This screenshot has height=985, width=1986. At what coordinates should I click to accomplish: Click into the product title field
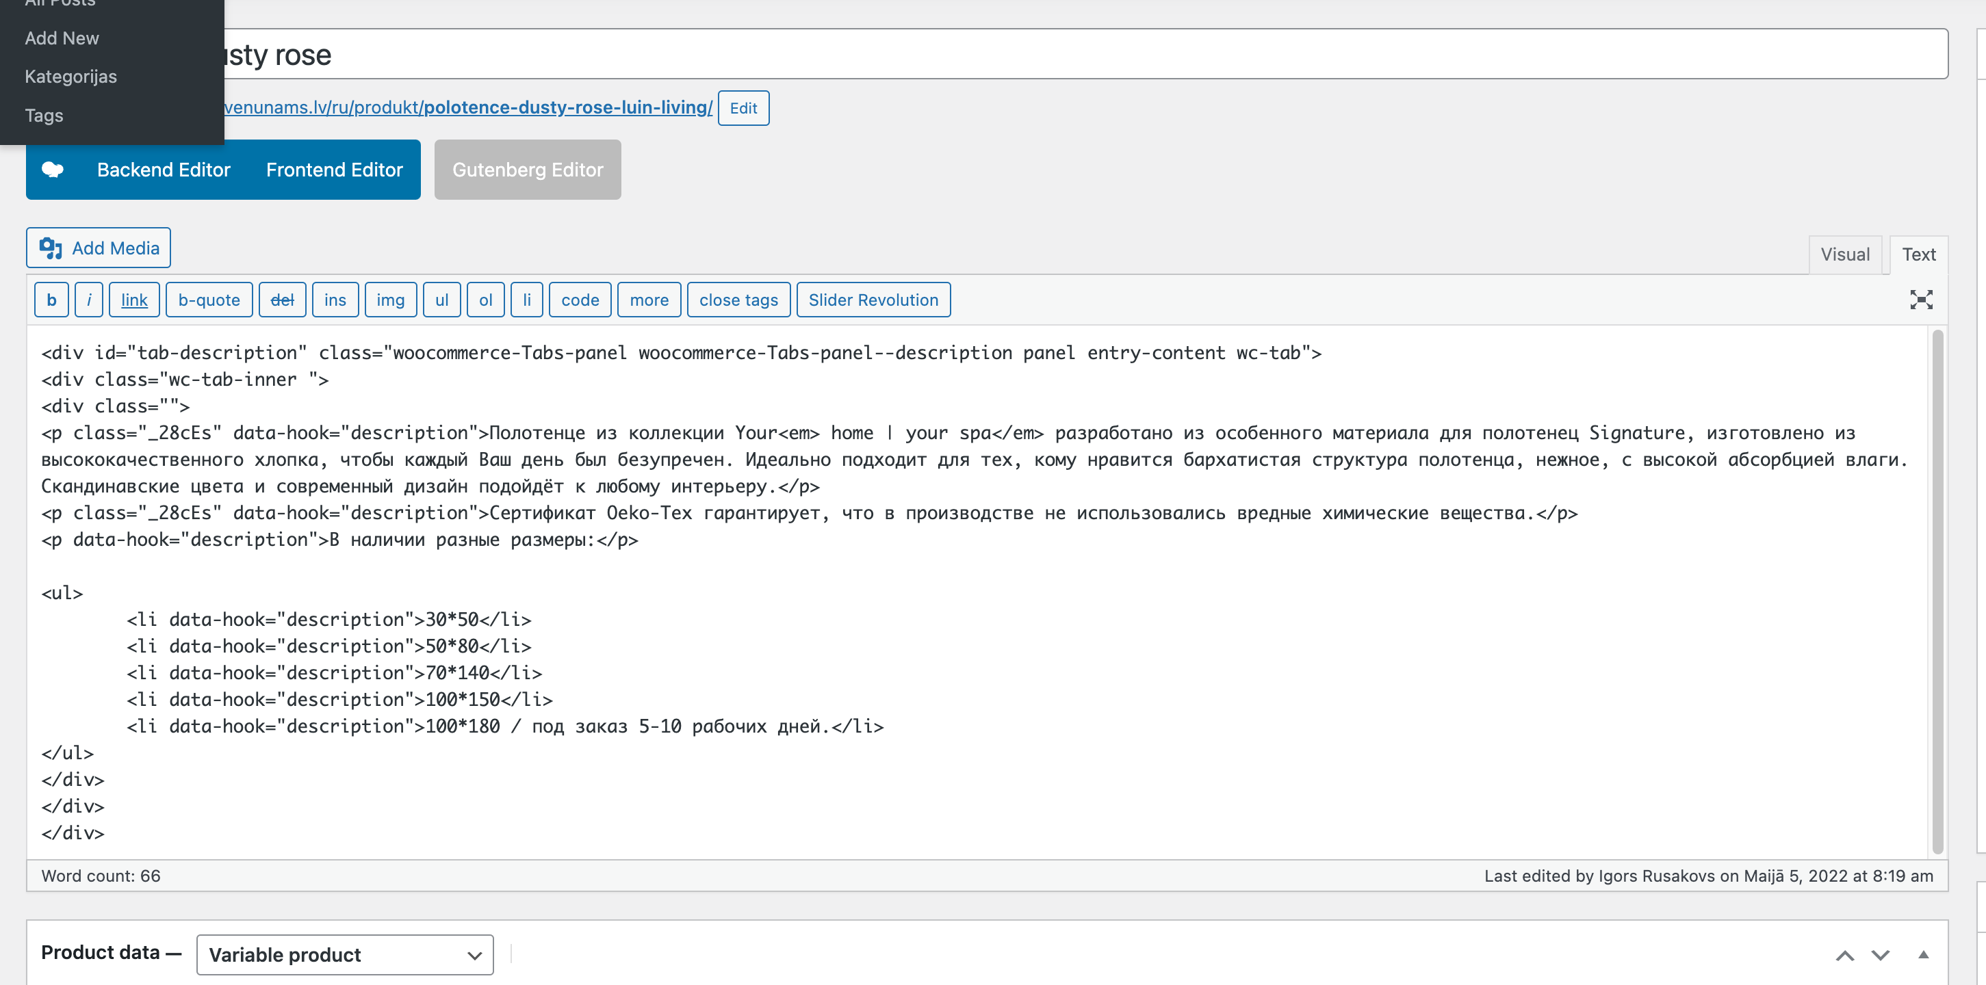(1079, 55)
